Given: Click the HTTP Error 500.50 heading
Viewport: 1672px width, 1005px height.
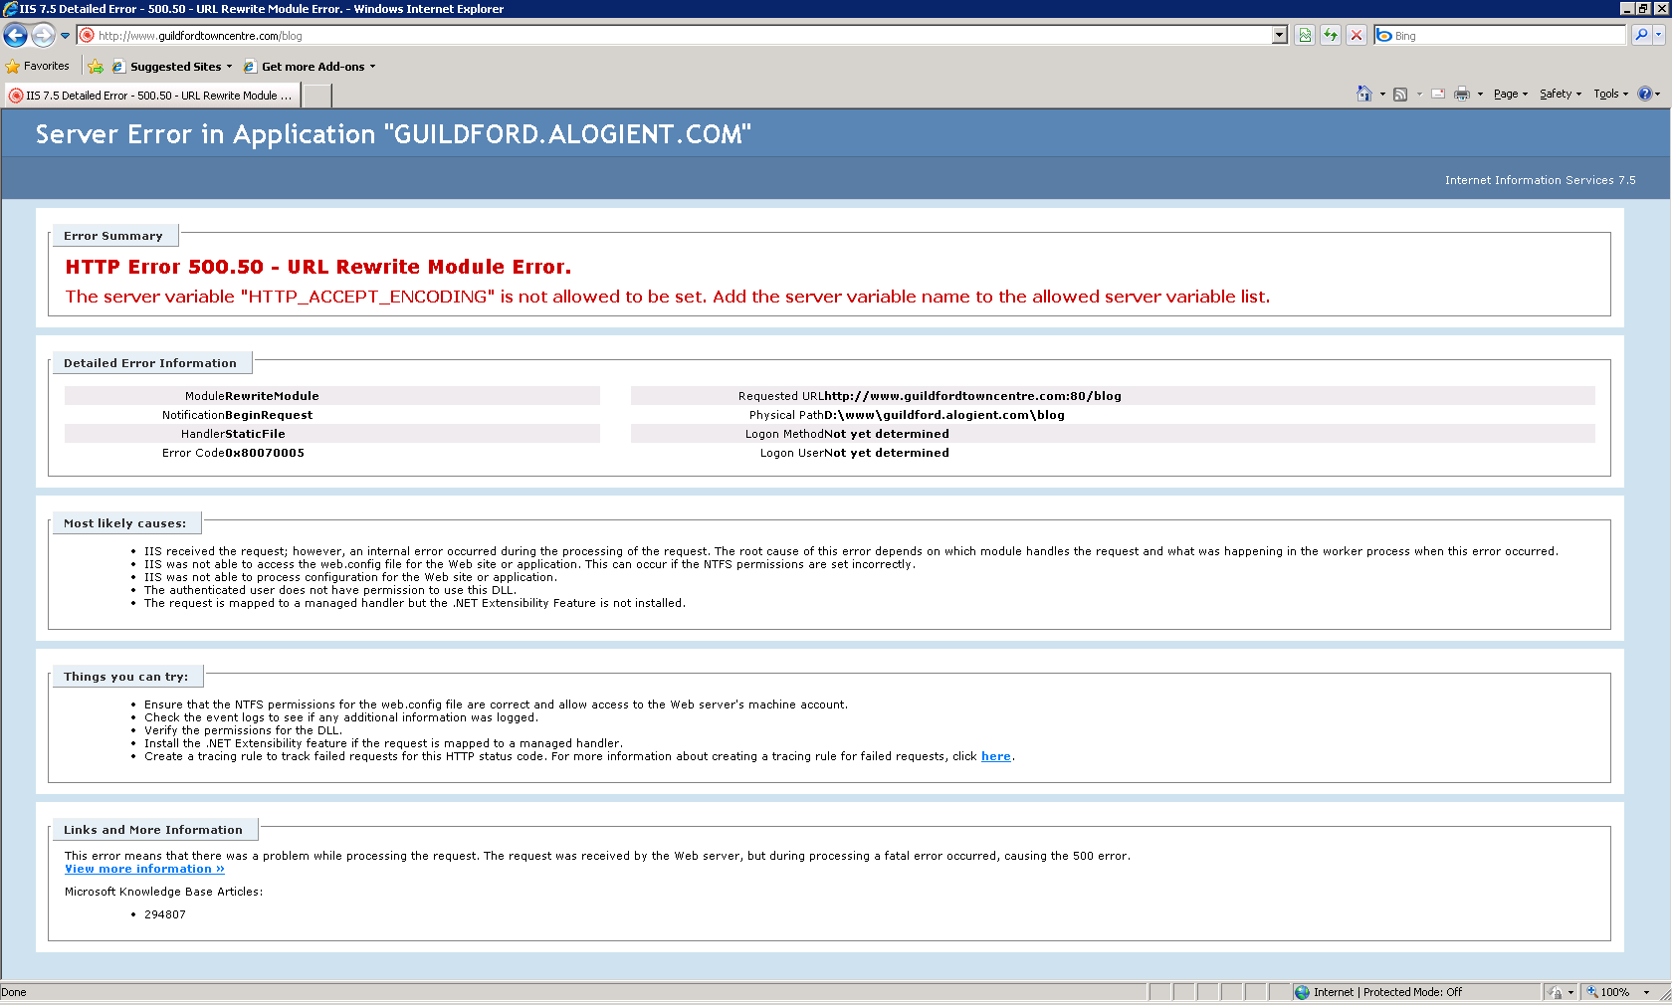Looking at the screenshot, I should (318, 267).
